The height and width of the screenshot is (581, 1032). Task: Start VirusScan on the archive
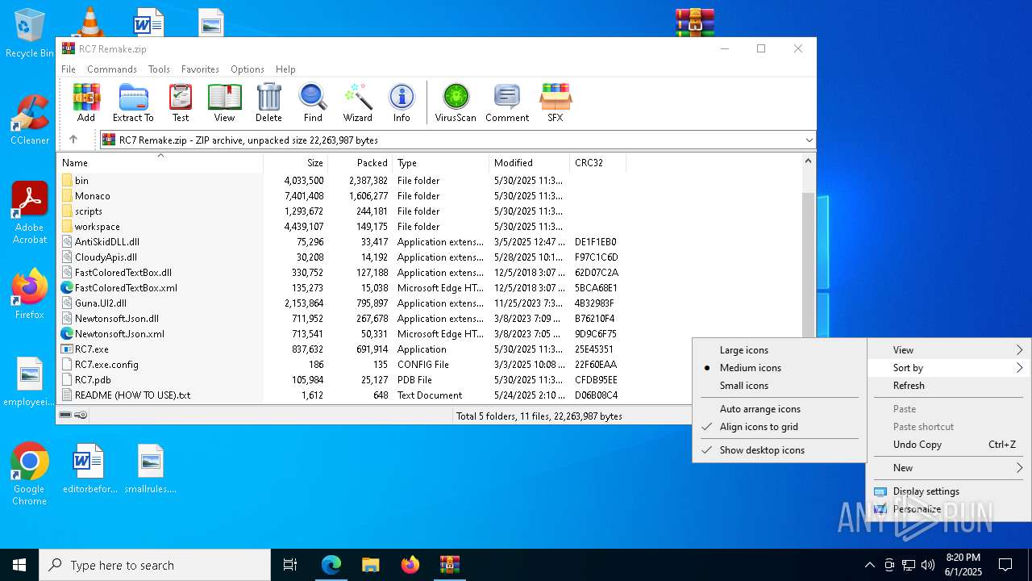pyautogui.click(x=456, y=102)
